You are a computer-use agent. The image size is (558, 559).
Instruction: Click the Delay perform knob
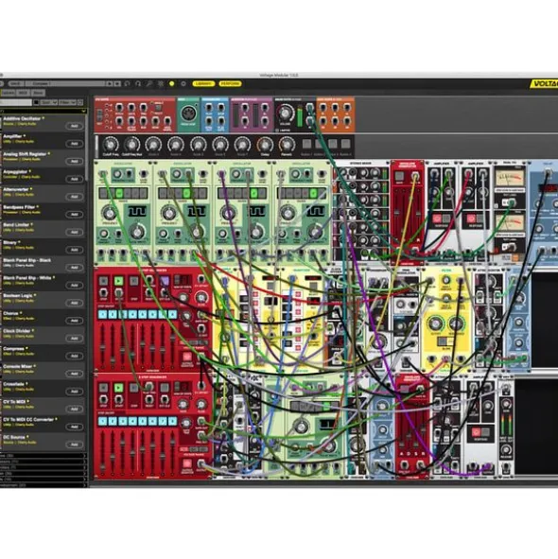click(x=265, y=145)
